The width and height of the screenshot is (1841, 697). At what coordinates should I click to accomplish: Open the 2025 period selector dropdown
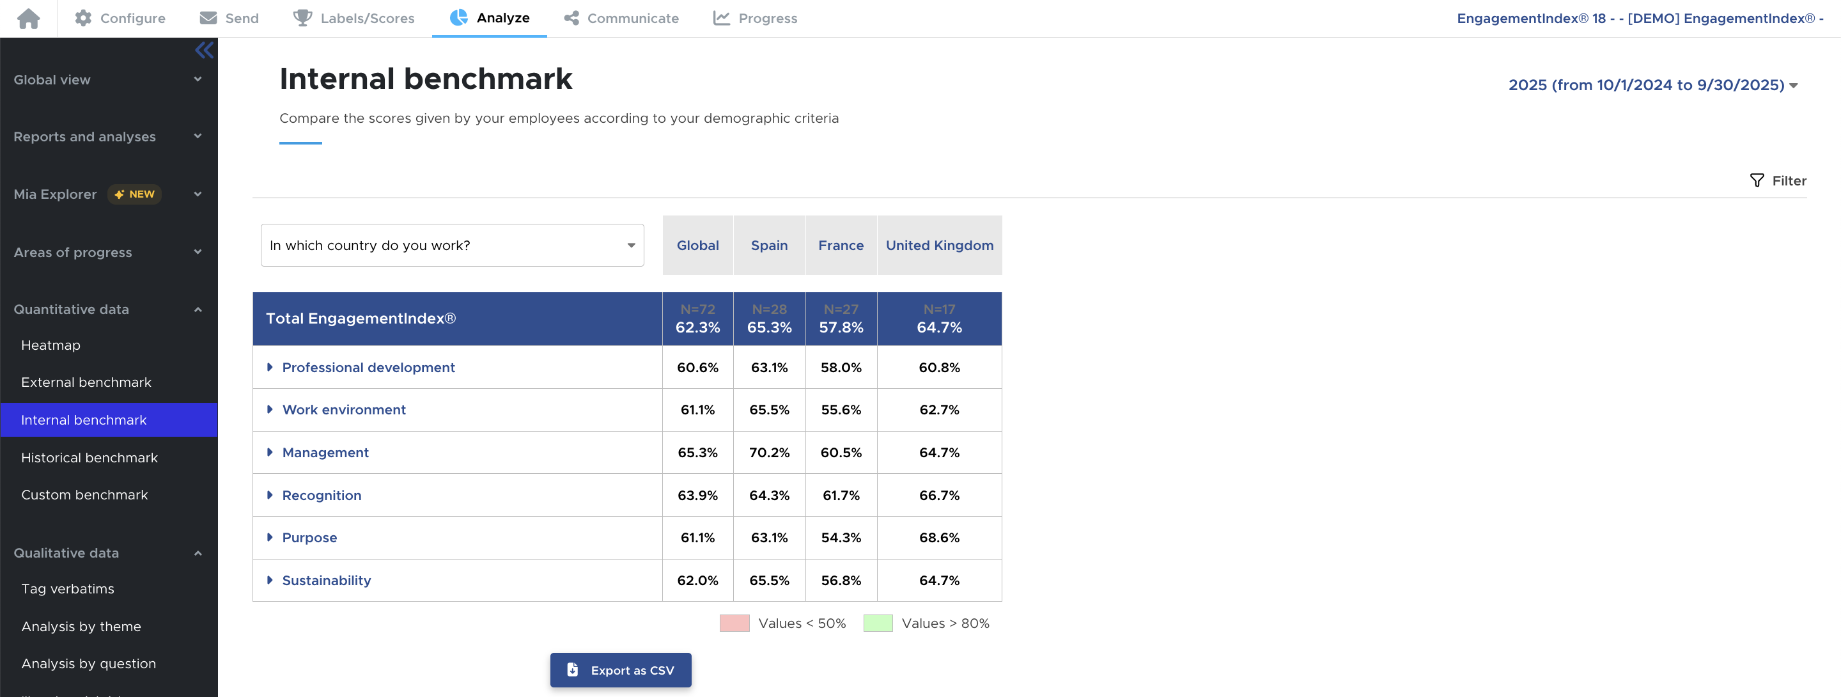1652,85
